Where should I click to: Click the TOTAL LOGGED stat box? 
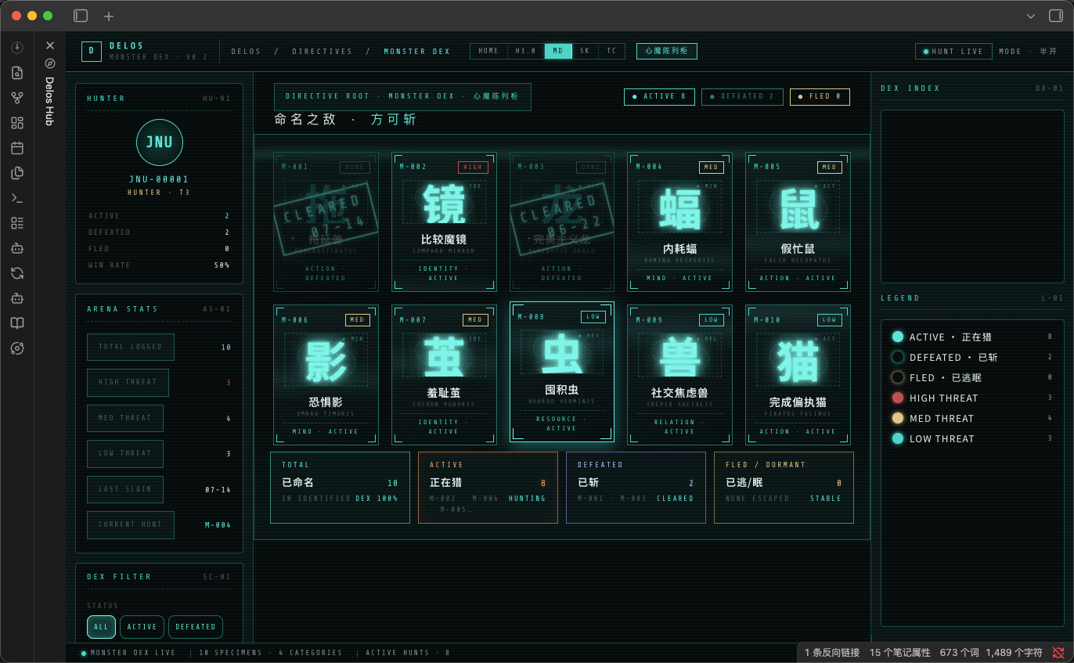(131, 347)
